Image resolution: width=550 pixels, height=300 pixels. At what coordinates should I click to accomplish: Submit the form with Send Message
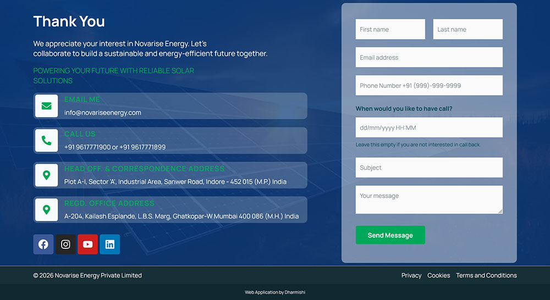391,235
